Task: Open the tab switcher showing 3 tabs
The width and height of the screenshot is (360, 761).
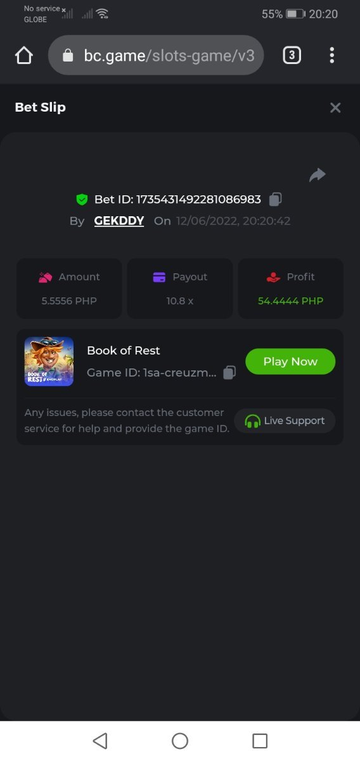Action: click(x=292, y=55)
